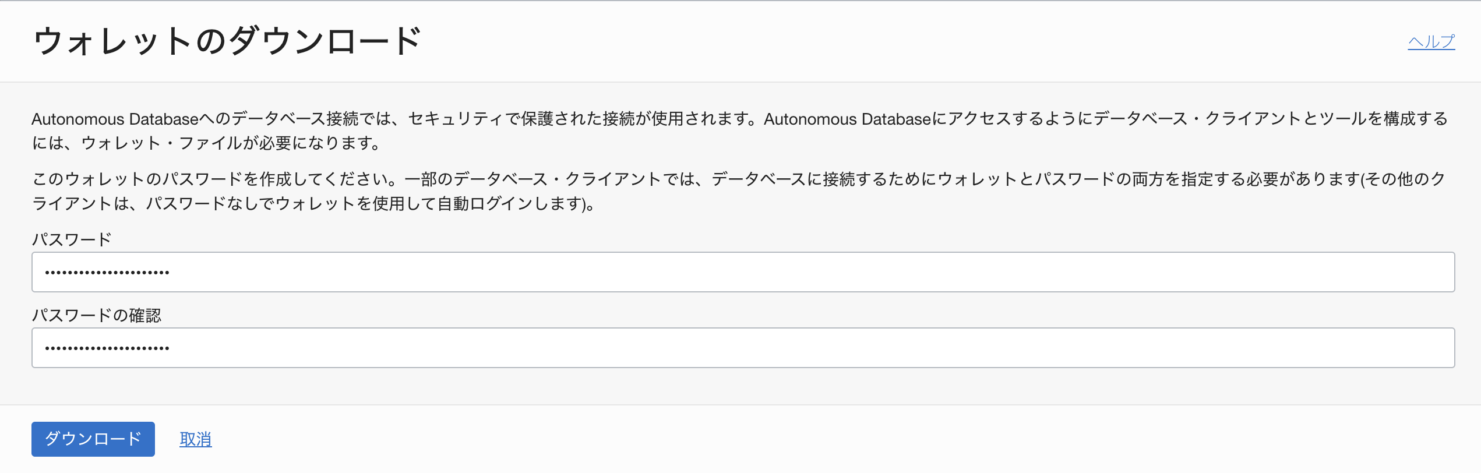Open the ヘルプ link
The height and width of the screenshot is (473, 1481).
coord(1431,42)
